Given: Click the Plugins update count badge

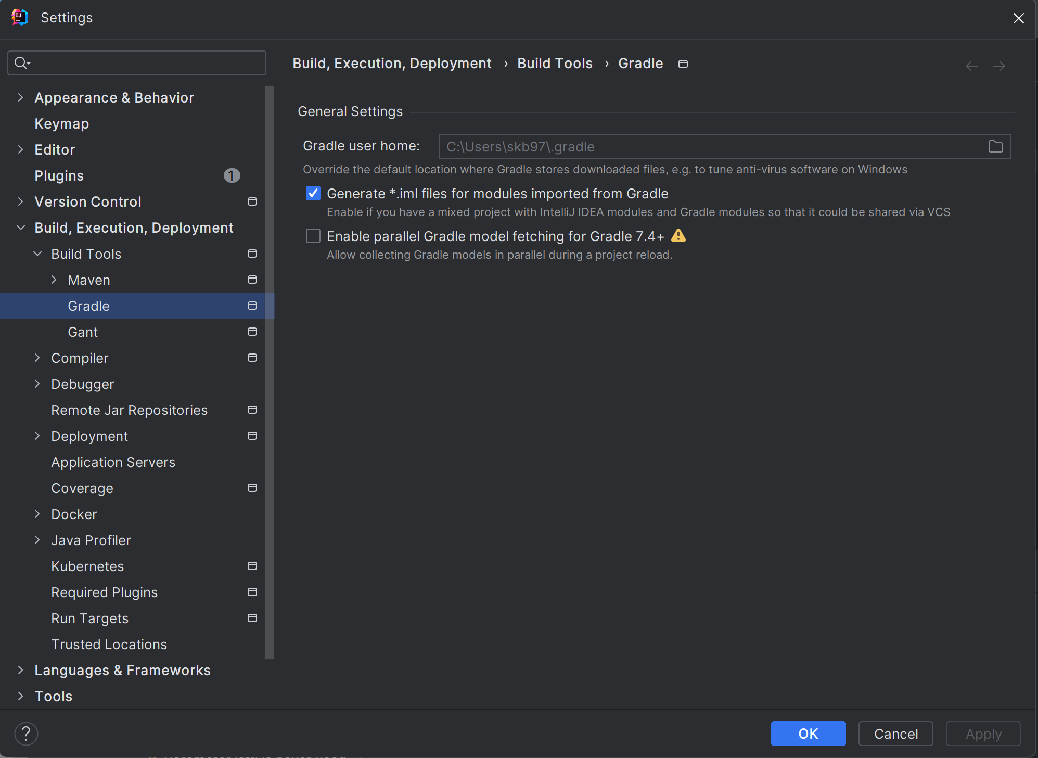Looking at the screenshot, I should pyautogui.click(x=232, y=175).
